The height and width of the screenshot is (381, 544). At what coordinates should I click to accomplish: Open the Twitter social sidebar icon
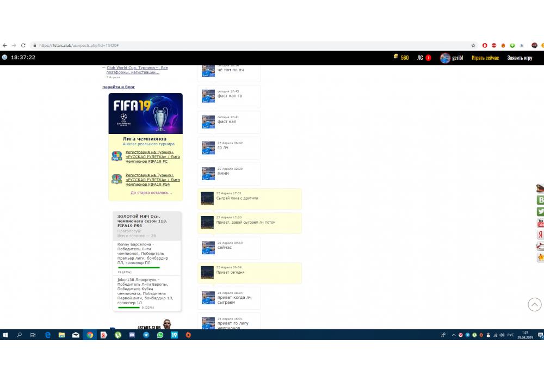[540, 212]
